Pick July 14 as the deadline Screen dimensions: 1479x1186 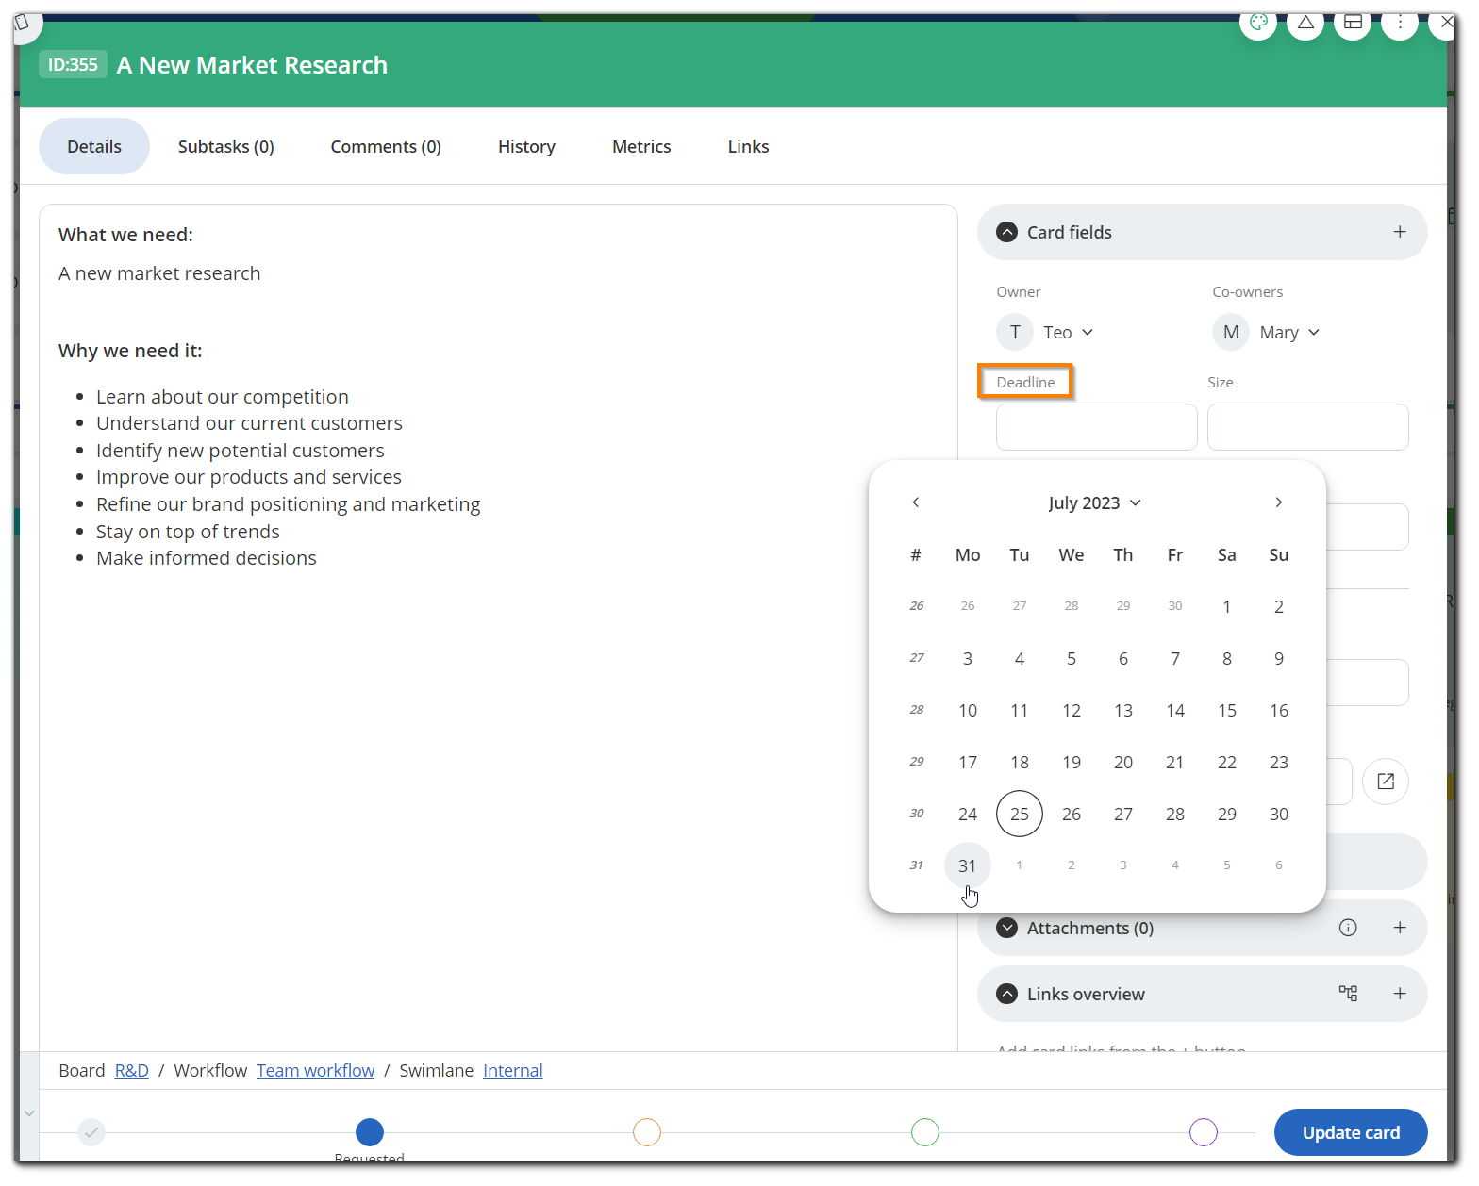(1175, 710)
